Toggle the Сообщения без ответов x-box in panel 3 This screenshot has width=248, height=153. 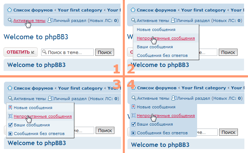(10, 134)
